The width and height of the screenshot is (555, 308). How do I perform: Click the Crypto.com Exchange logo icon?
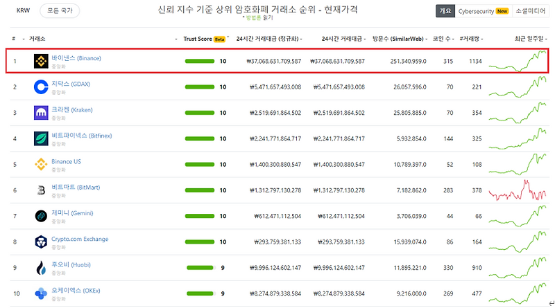[x=41, y=242]
